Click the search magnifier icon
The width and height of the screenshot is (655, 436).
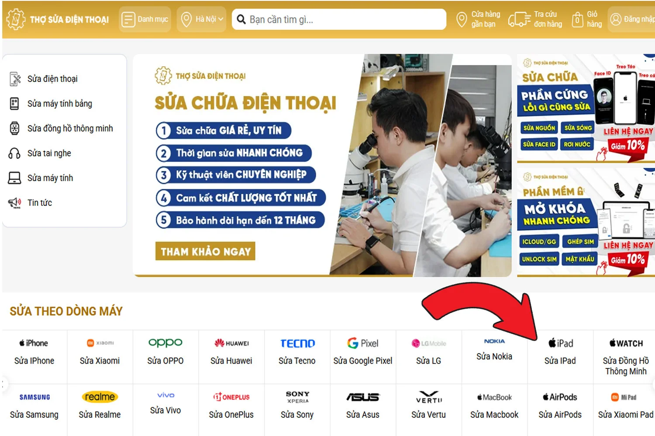241,19
